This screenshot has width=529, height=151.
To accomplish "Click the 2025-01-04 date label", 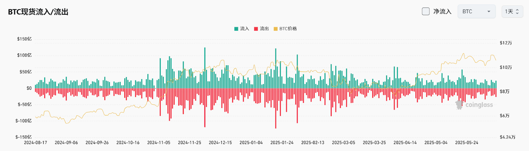I will [x=251, y=143].
